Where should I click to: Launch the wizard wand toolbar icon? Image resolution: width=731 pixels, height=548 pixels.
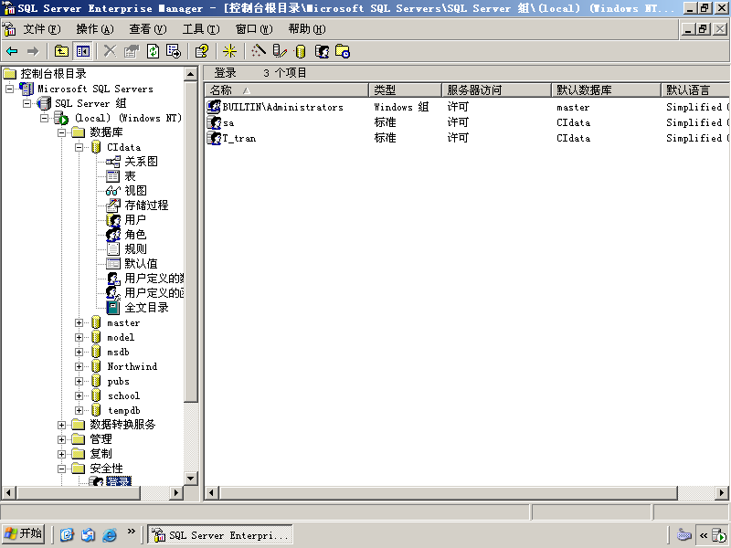point(259,51)
